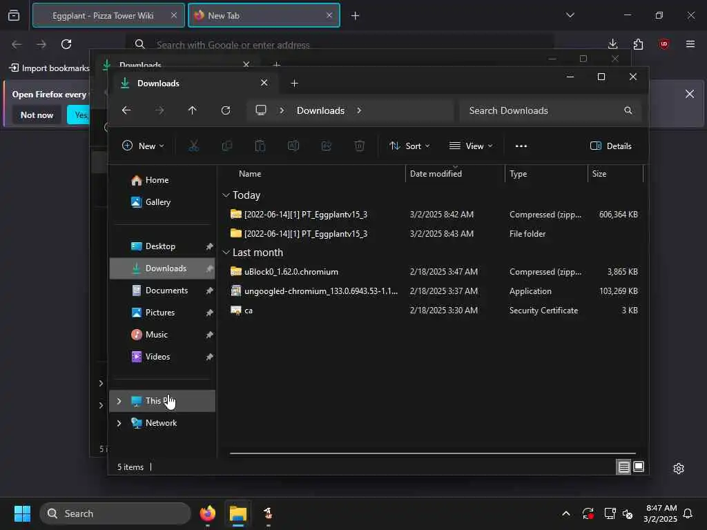Click the horizontal scrollbar in file list
Screen dimensions: 707x530
[433, 453]
